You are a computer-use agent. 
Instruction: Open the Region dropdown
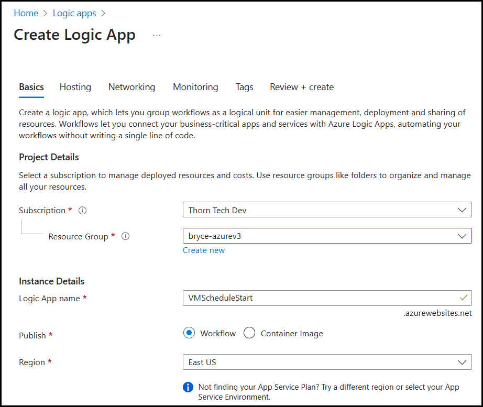tap(327, 362)
